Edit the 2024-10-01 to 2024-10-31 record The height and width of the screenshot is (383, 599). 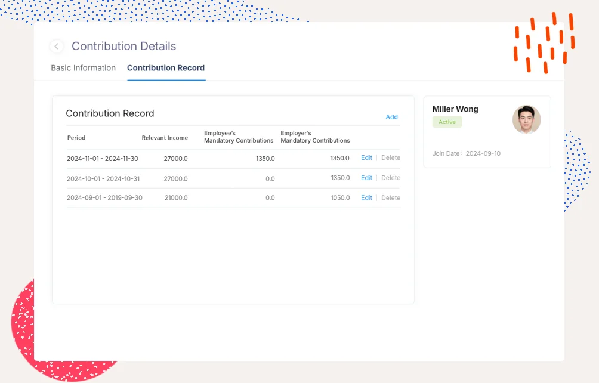click(x=366, y=178)
